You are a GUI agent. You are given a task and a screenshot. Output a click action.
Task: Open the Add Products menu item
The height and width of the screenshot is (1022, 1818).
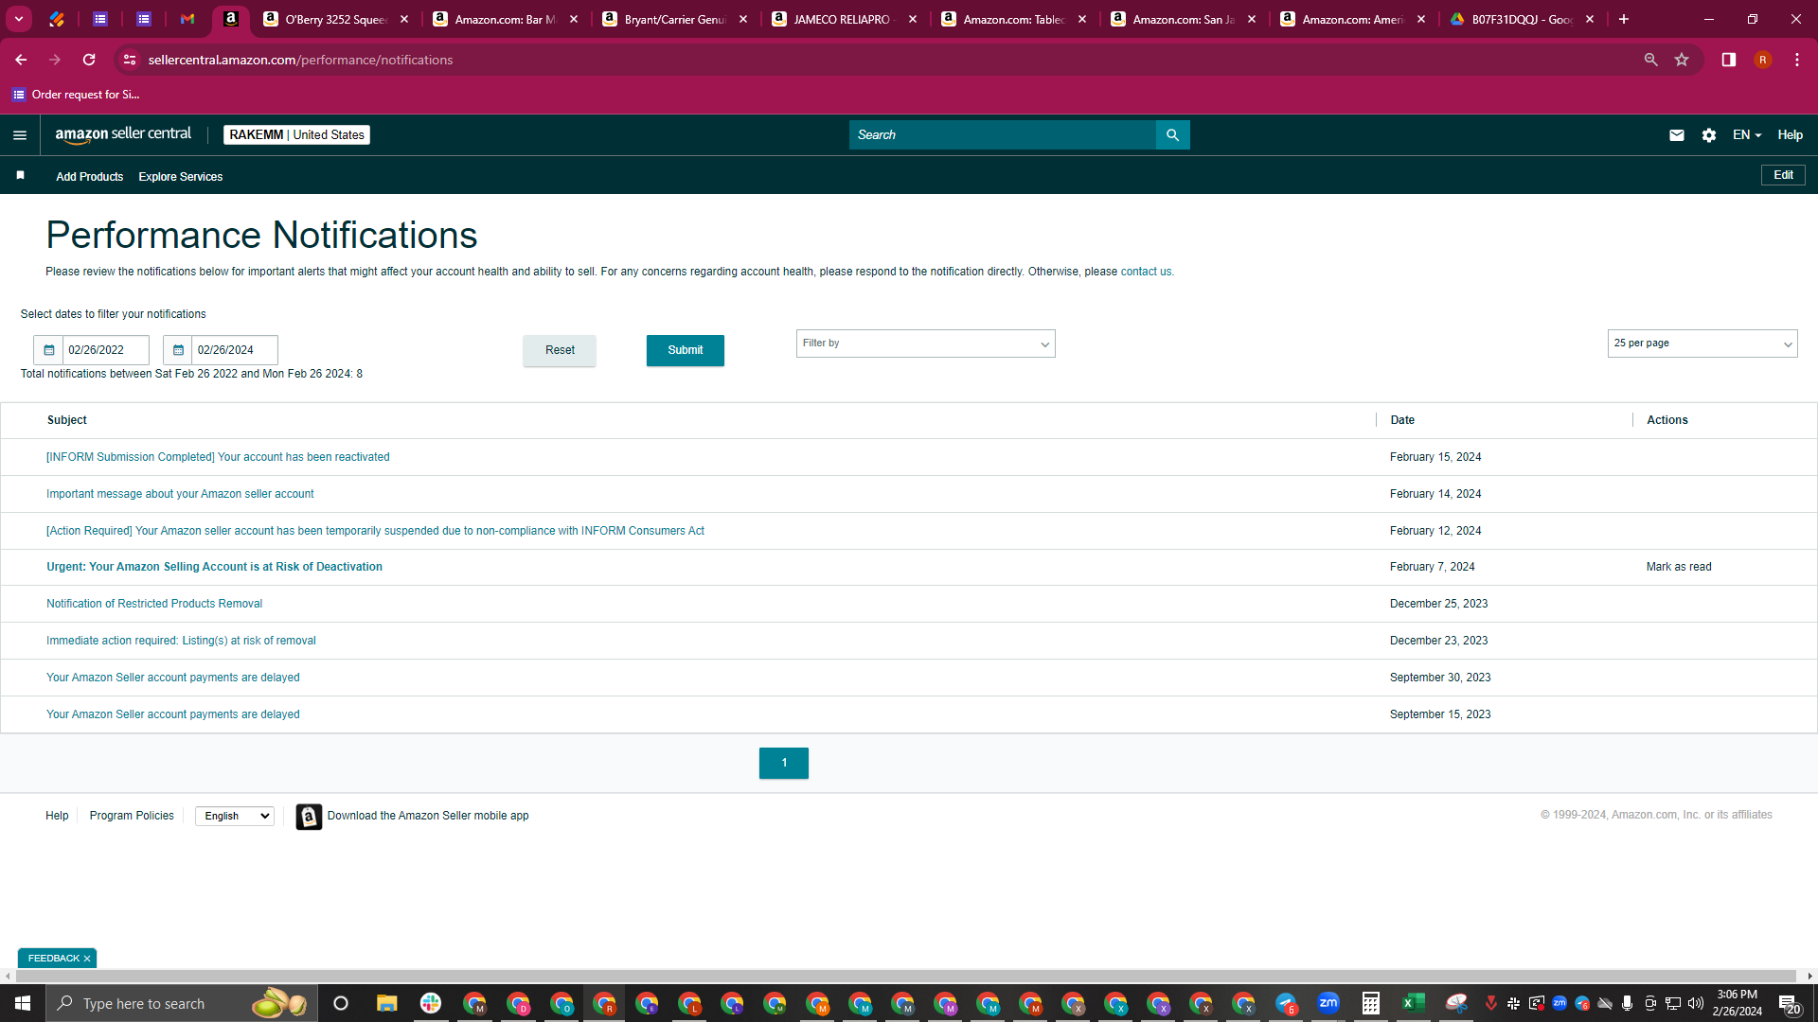[89, 177]
